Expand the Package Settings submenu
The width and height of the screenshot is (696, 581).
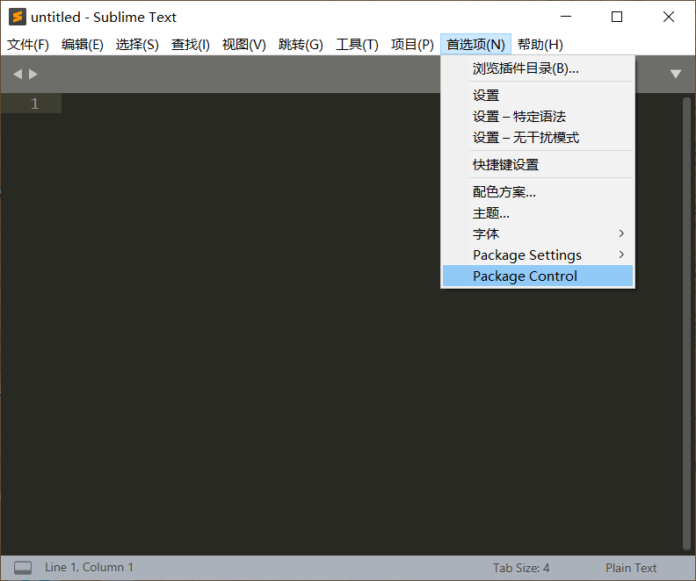tap(538, 255)
